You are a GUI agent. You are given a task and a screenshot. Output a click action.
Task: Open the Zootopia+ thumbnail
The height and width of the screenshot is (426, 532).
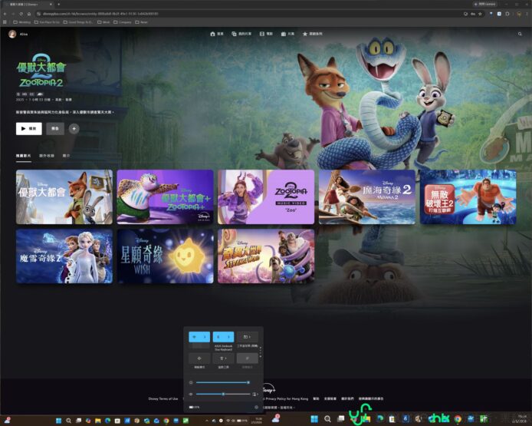click(166, 197)
